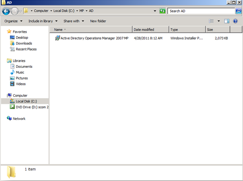Open the address bar history dropdown

point(155,11)
